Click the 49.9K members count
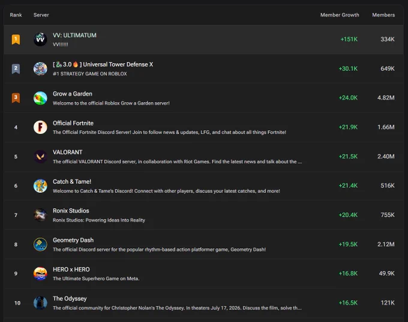 (386, 273)
